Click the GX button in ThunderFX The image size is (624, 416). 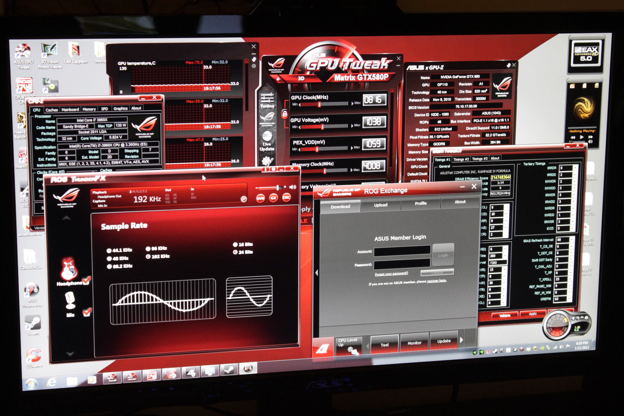point(273,198)
